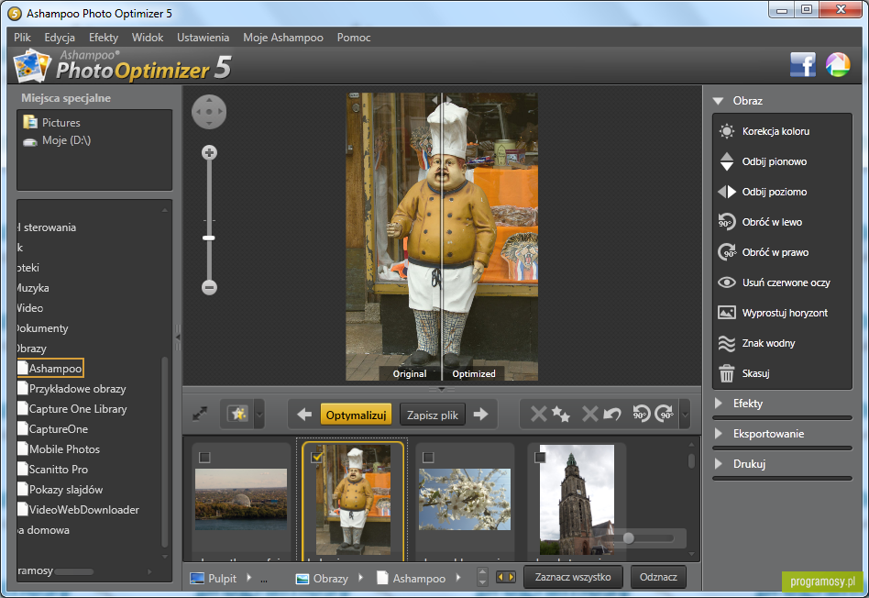Collapse the Obraz panel section
Viewport: 869px width, 598px height.
point(719,101)
